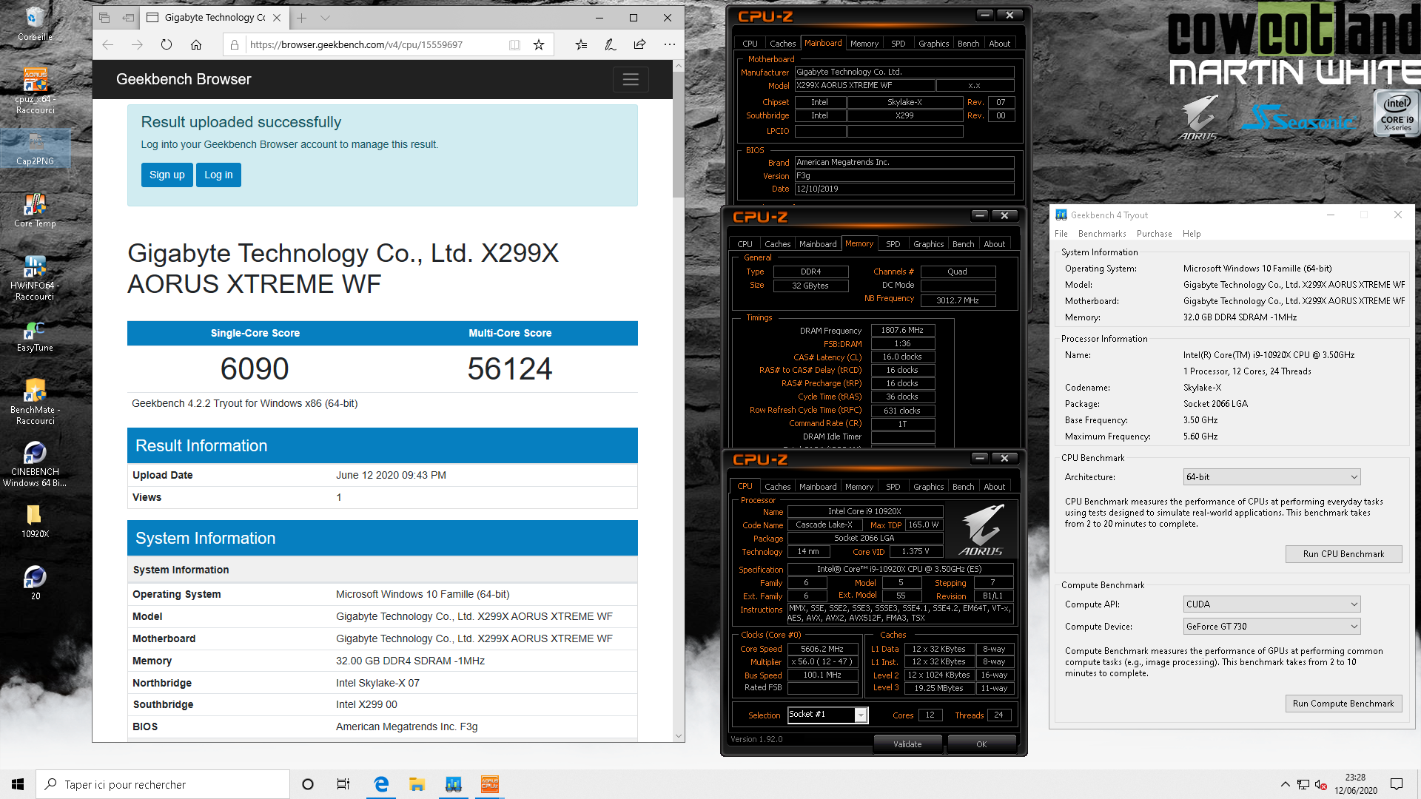Close the Gigabyte Technology tab
The image size is (1421, 799).
[x=277, y=18]
